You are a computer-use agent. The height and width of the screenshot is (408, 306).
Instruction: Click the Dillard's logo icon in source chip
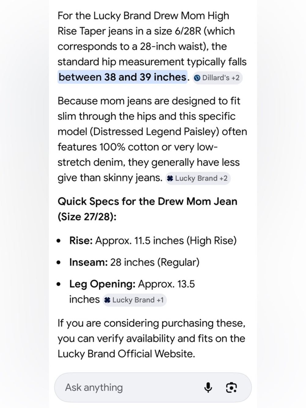click(198, 78)
